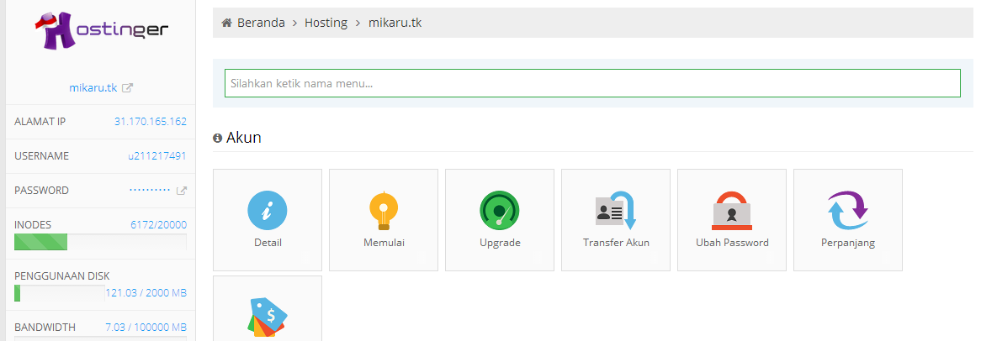This screenshot has height=341, width=981.
Task: Open the mikaru.tk sidebar domain link
Action: pyautogui.click(x=93, y=88)
